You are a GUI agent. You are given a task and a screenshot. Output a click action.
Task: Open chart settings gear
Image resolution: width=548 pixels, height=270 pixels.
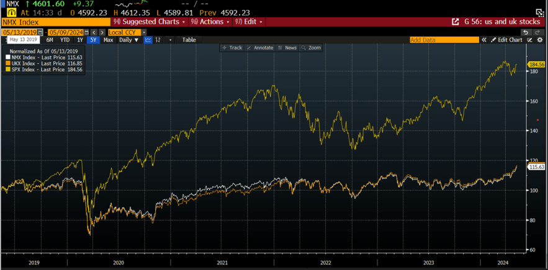(x=540, y=40)
